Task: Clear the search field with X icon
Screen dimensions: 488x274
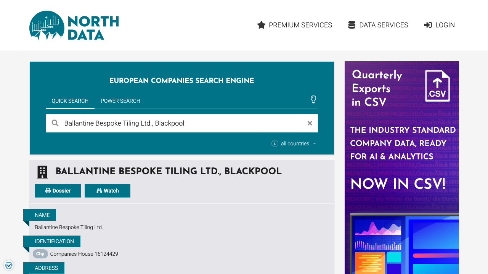Action: 310,123
